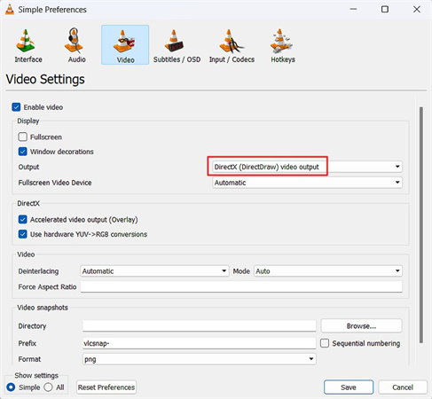Select the Video preferences cone icon

pos(125,45)
